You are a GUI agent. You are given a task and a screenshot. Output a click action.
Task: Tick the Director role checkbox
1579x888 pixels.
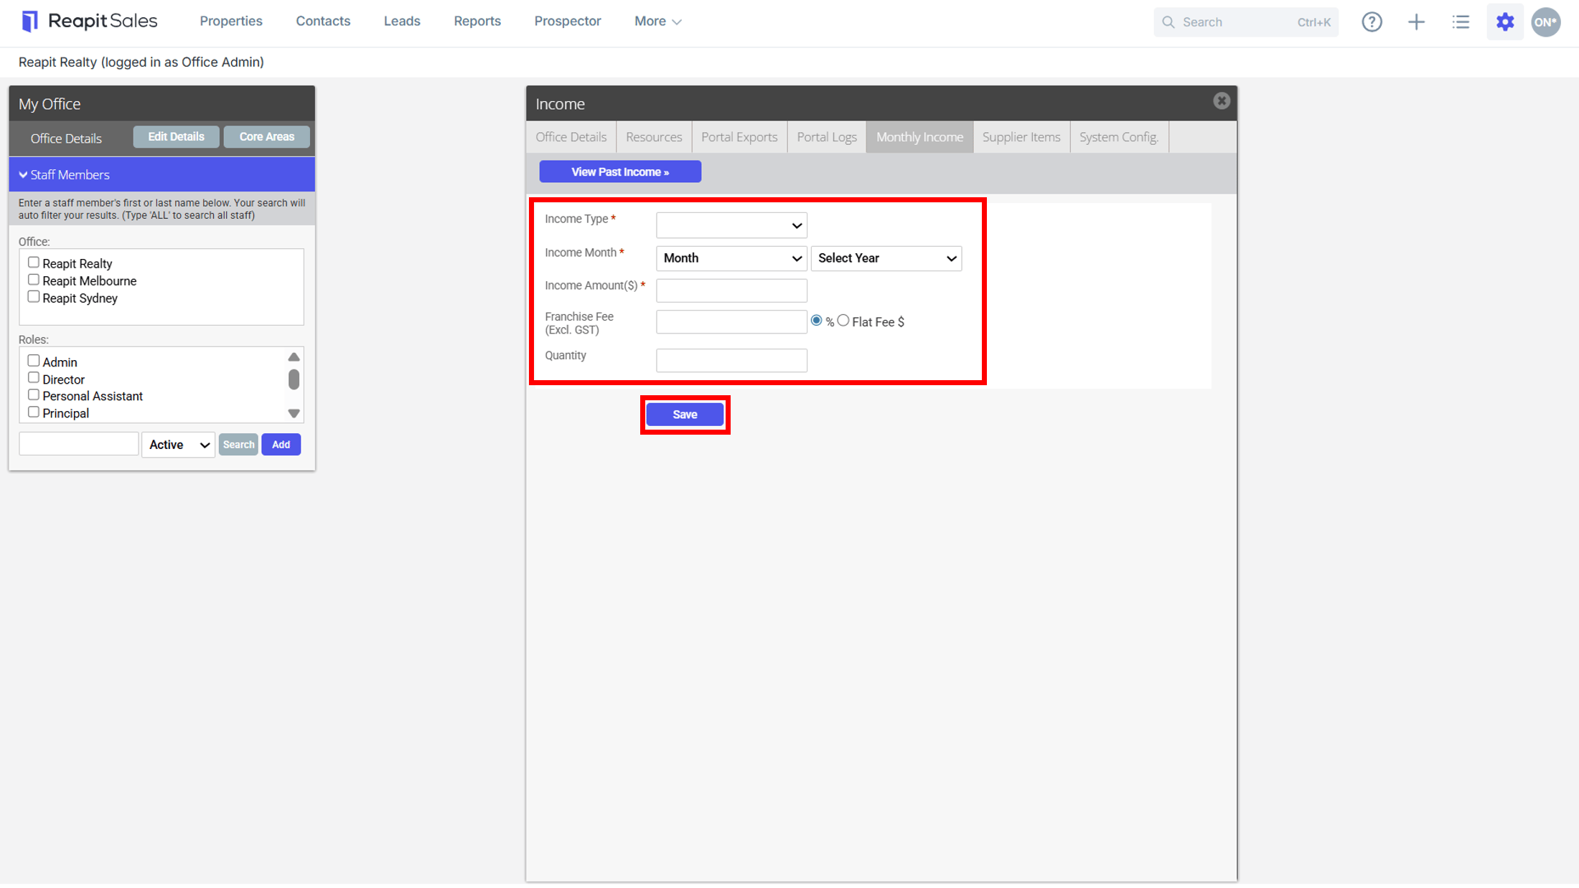[33, 378]
